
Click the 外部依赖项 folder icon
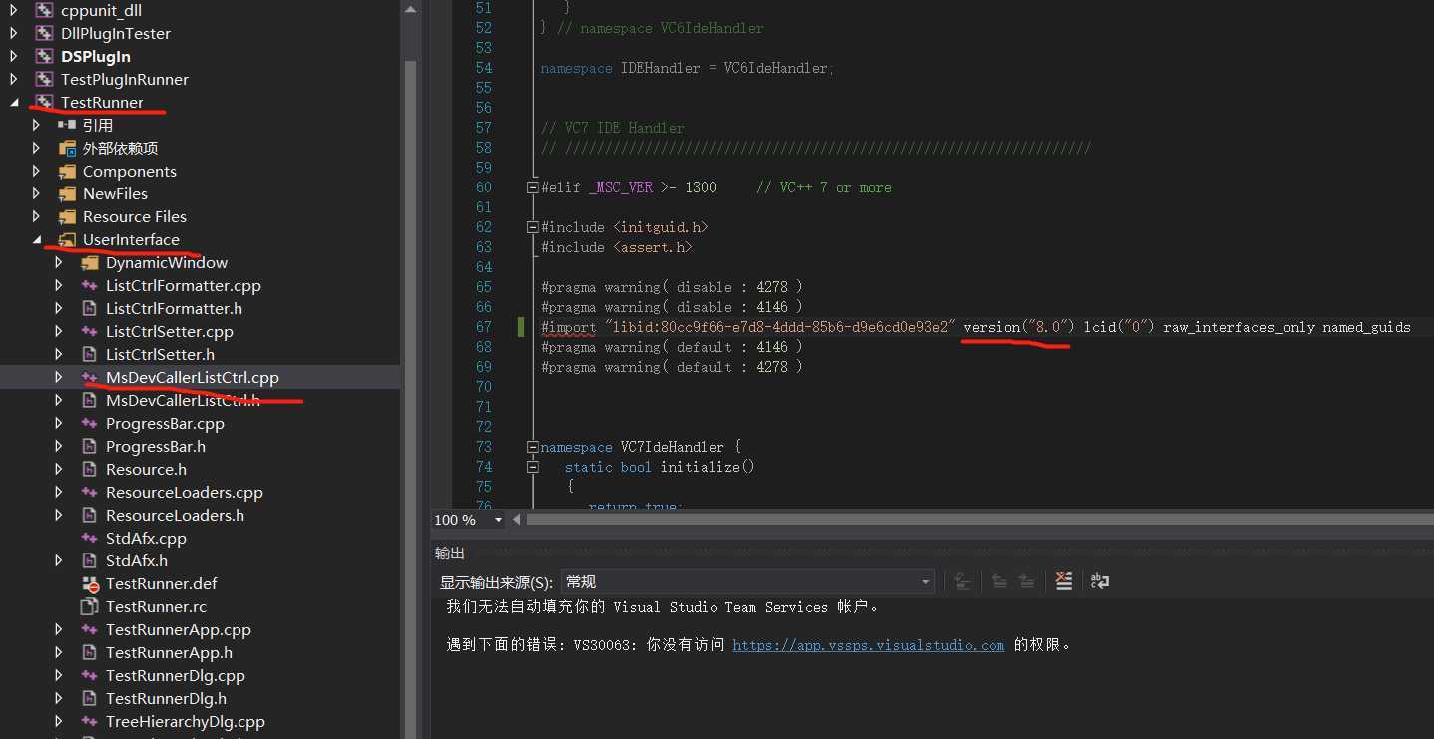67,148
